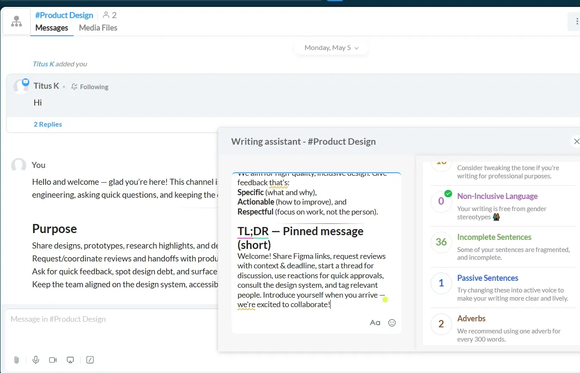Viewport: 580px width, 373px height.
Task: Open the 2 Replies thread link
Action: tap(48, 124)
